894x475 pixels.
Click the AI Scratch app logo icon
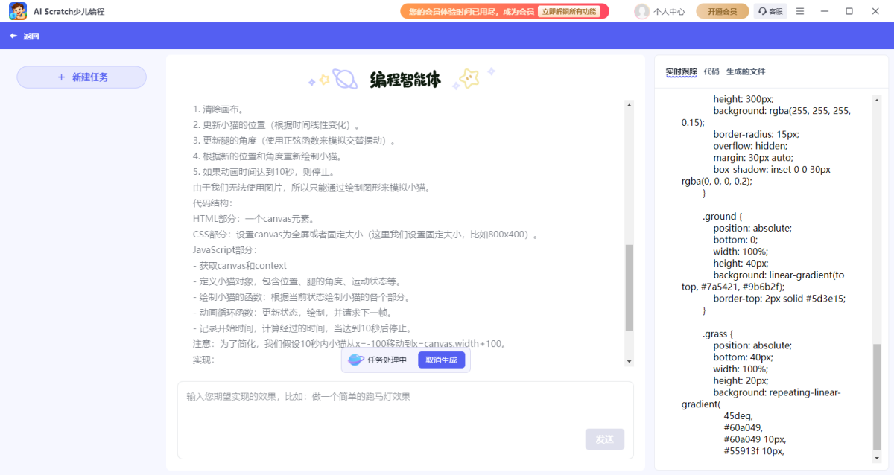click(18, 11)
